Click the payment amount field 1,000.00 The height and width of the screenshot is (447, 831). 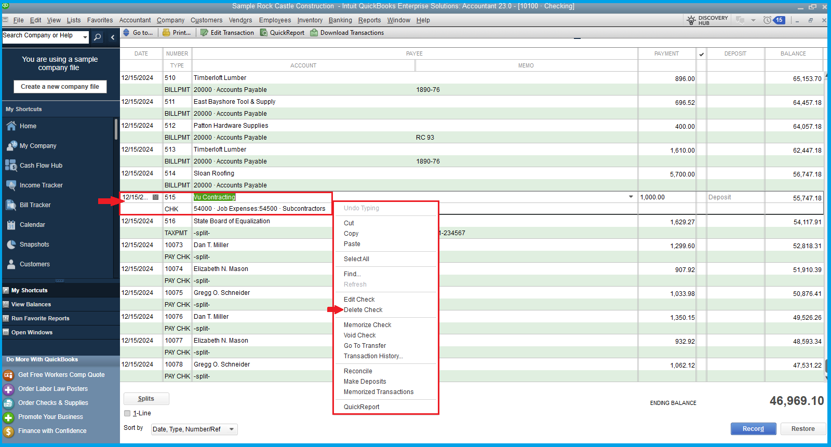[667, 197]
